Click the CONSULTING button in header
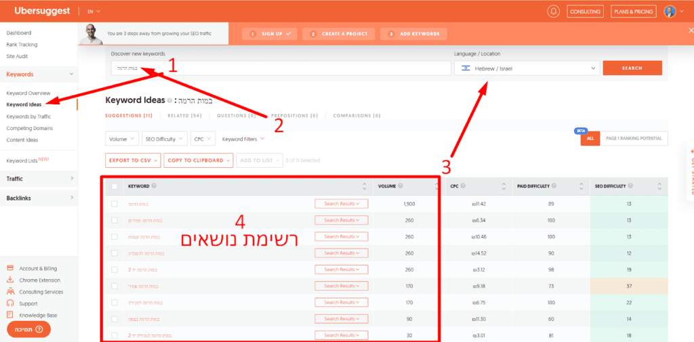Image resolution: width=694 pixels, height=342 pixels. (585, 12)
